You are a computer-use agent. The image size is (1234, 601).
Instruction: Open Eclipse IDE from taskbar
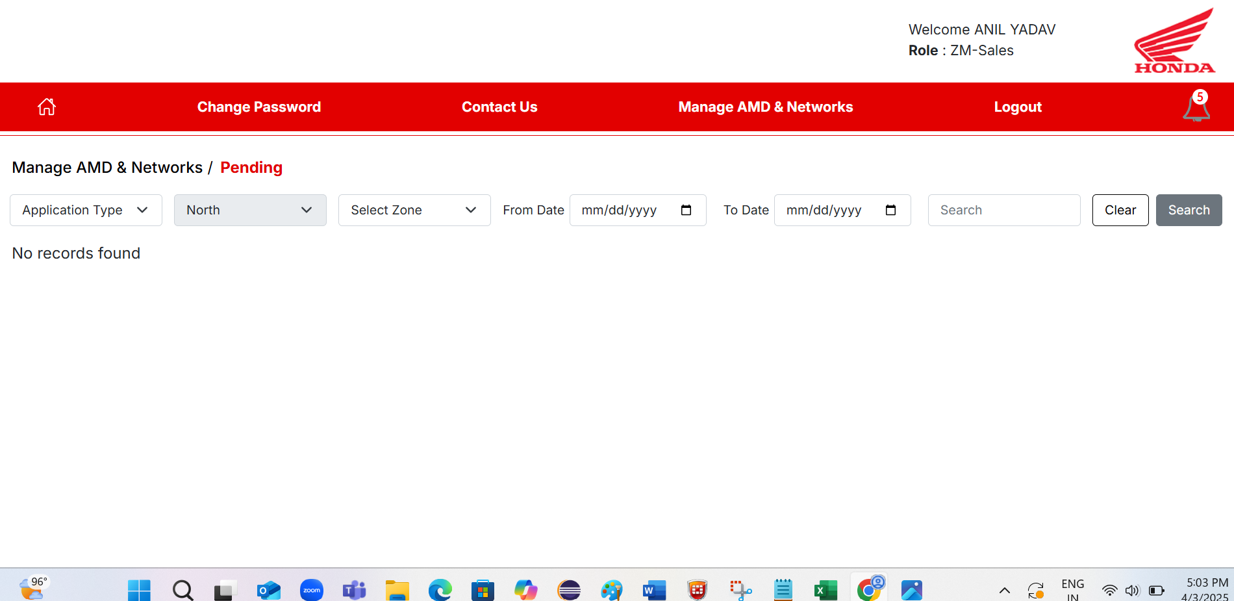click(569, 590)
